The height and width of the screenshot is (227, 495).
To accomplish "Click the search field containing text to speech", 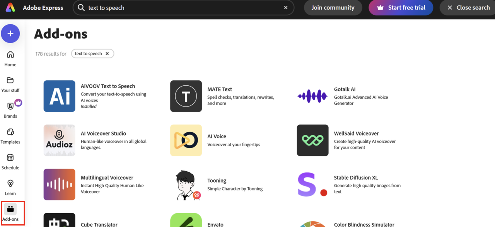I will pos(183,8).
